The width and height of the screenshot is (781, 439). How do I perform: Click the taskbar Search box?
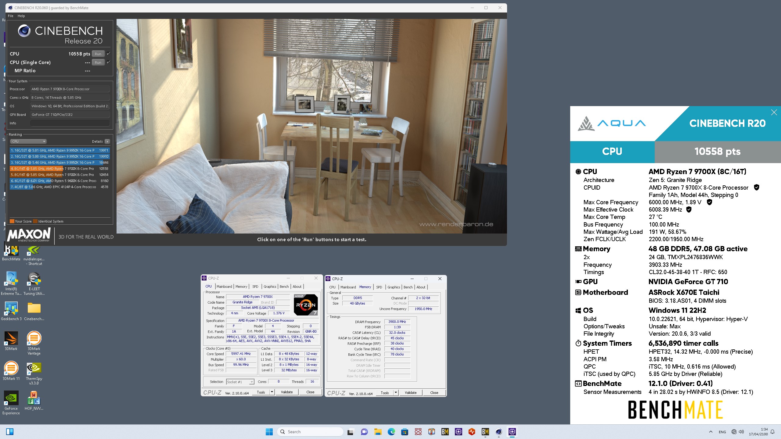tap(310, 432)
